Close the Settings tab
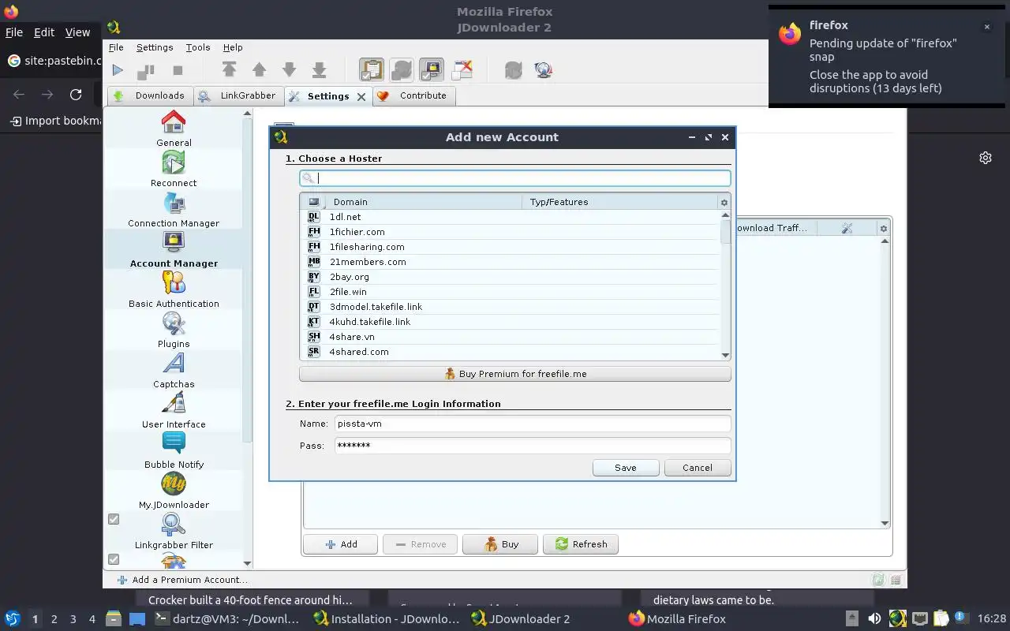This screenshot has width=1010, height=631. pyautogui.click(x=361, y=96)
